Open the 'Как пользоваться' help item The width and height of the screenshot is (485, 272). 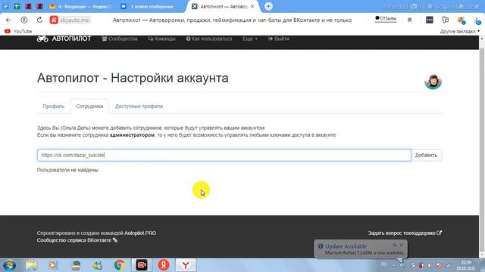coord(209,39)
